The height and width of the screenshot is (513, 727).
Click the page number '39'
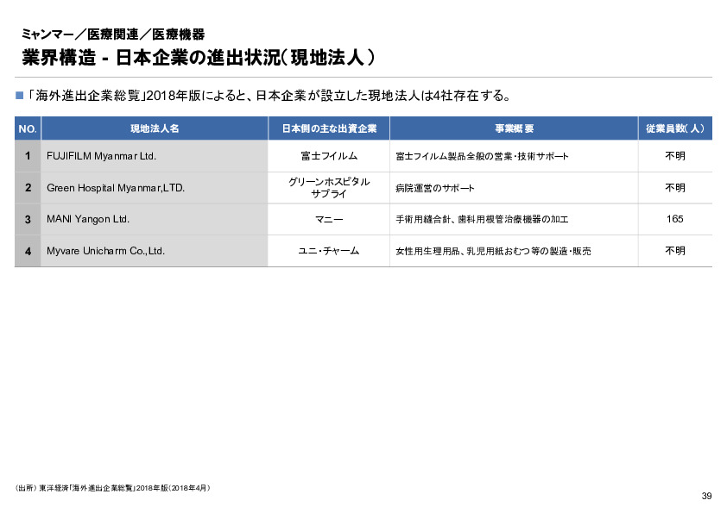[706, 496]
